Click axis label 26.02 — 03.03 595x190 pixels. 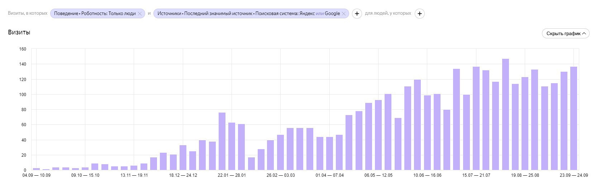coord(281,175)
